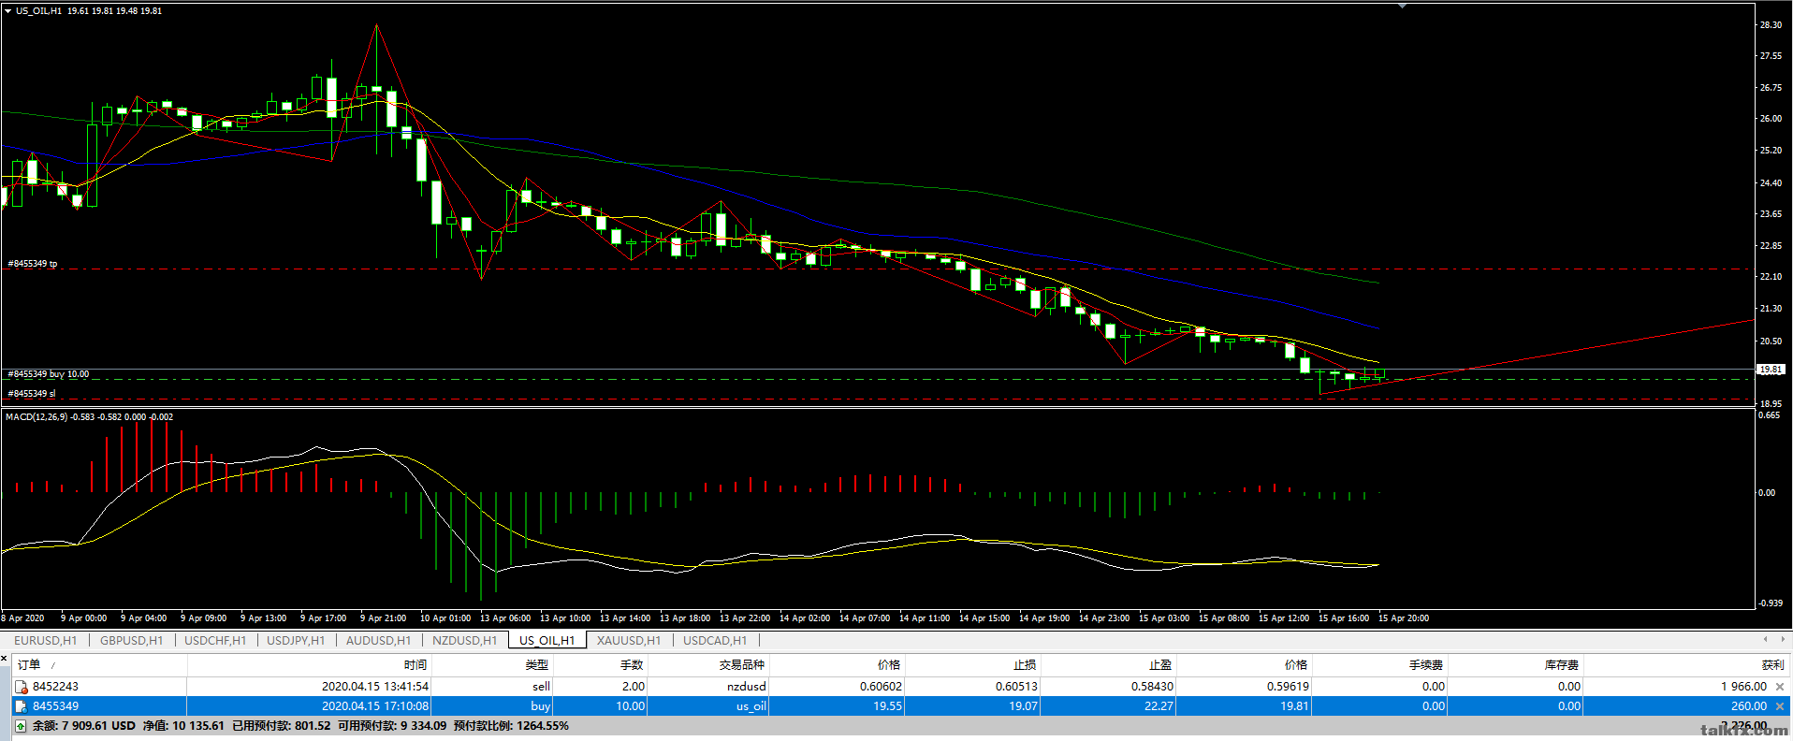Viewport: 1793px width, 741px height.
Task: Switch to the XAUUSD,H1 chart tab
Action: point(629,641)
